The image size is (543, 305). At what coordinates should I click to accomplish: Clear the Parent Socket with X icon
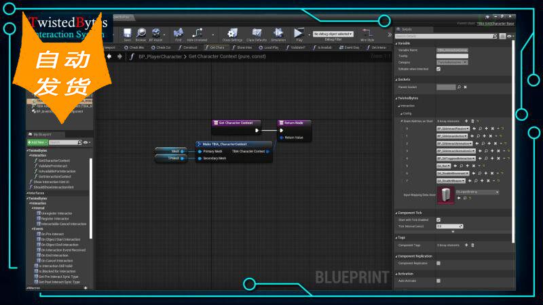click(x=466, y=87)
